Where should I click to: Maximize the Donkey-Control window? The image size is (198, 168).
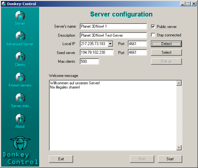tap(188, 4)
